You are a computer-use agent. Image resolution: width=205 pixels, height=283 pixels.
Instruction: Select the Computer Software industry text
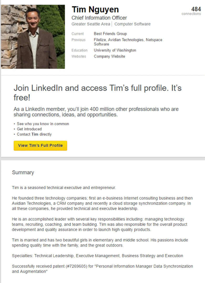click(132, 24)
